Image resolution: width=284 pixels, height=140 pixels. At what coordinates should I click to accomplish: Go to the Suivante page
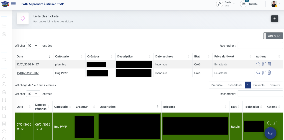click(259, 85)
